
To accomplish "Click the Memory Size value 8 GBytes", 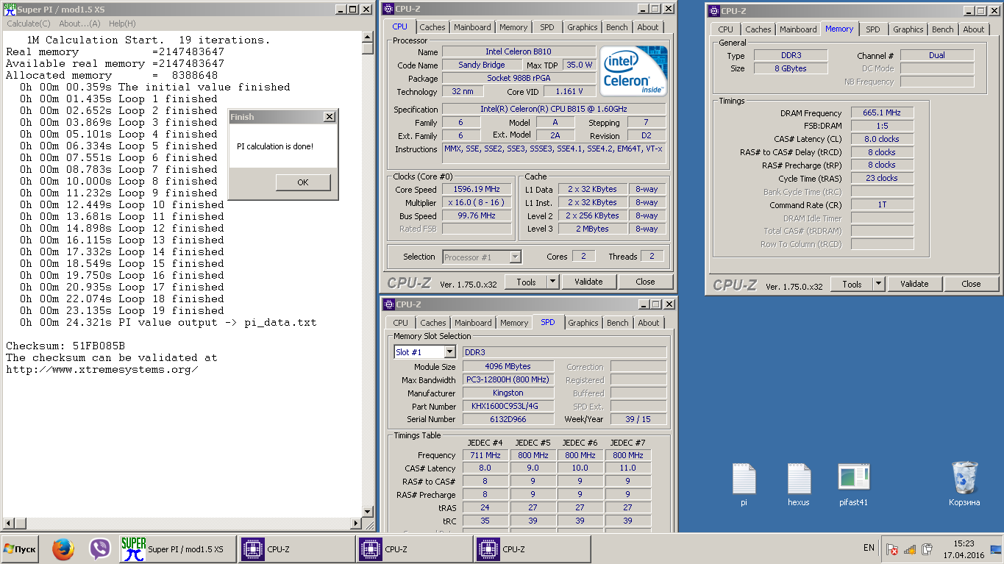I will point(790,68).
